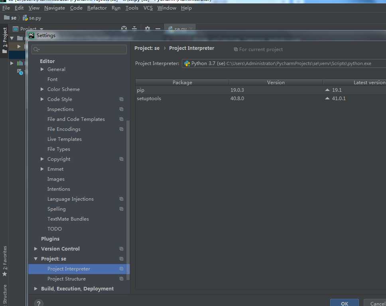Expand Build, Execution, Deployment section
The image size is (386, 306).
36,289
